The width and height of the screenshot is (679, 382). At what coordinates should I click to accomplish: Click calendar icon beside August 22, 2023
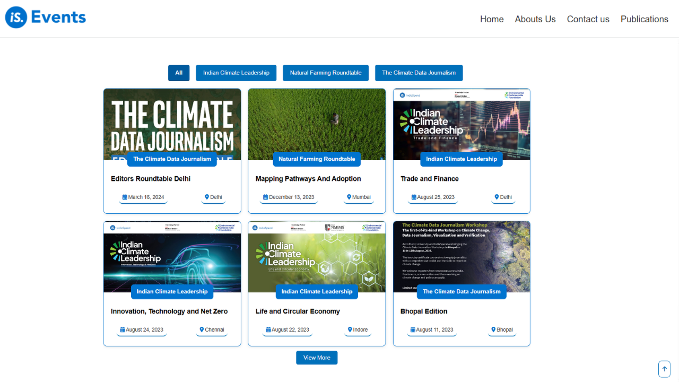click(268, 330)
